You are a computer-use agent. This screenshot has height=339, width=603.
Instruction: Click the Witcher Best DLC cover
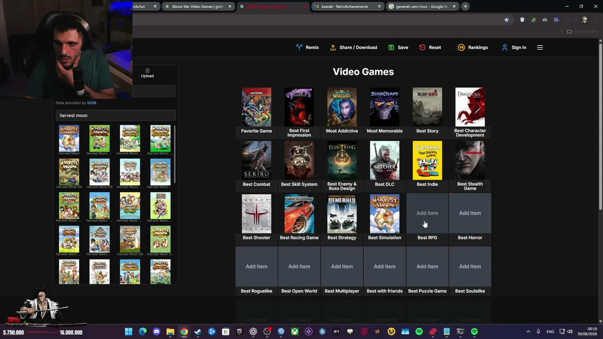click(x=384, y=161)
